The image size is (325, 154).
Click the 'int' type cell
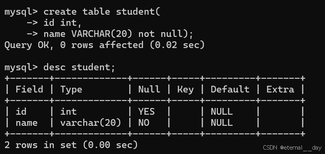(69, 112)
